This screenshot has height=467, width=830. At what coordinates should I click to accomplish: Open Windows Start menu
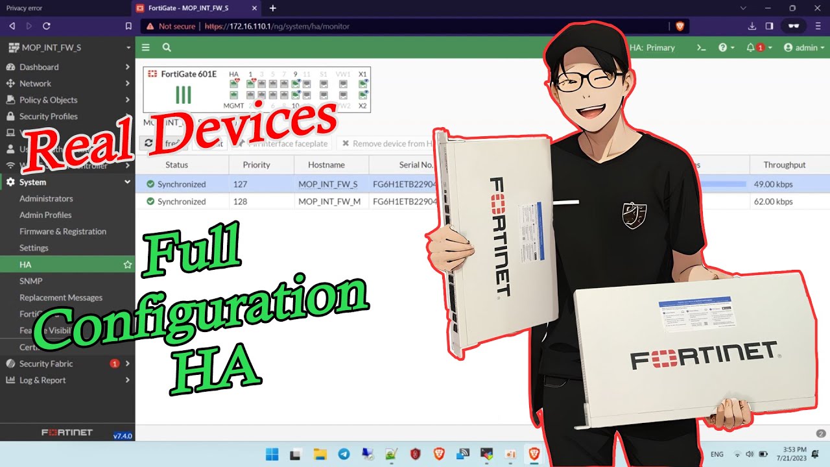(x=272, y=454)
